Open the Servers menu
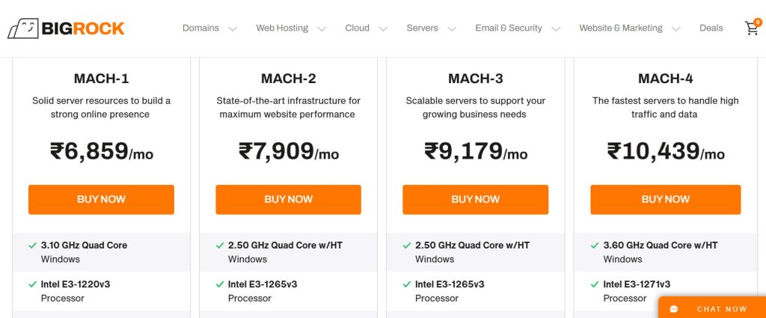 click(x=423, y=28)
